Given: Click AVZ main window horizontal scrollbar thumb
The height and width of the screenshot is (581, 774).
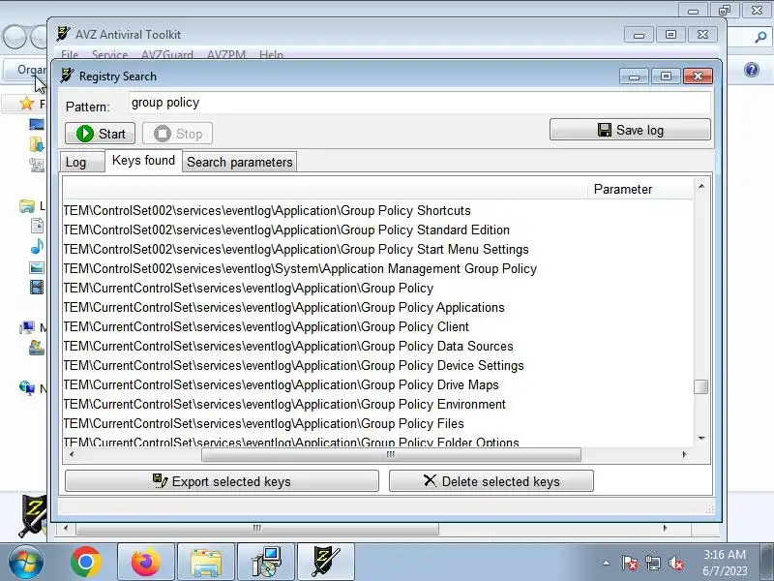Looking at the screenshot, I should 257,528.
